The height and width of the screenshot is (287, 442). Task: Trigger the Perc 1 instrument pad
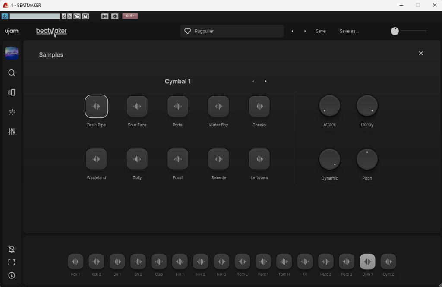tap(263, 262)
